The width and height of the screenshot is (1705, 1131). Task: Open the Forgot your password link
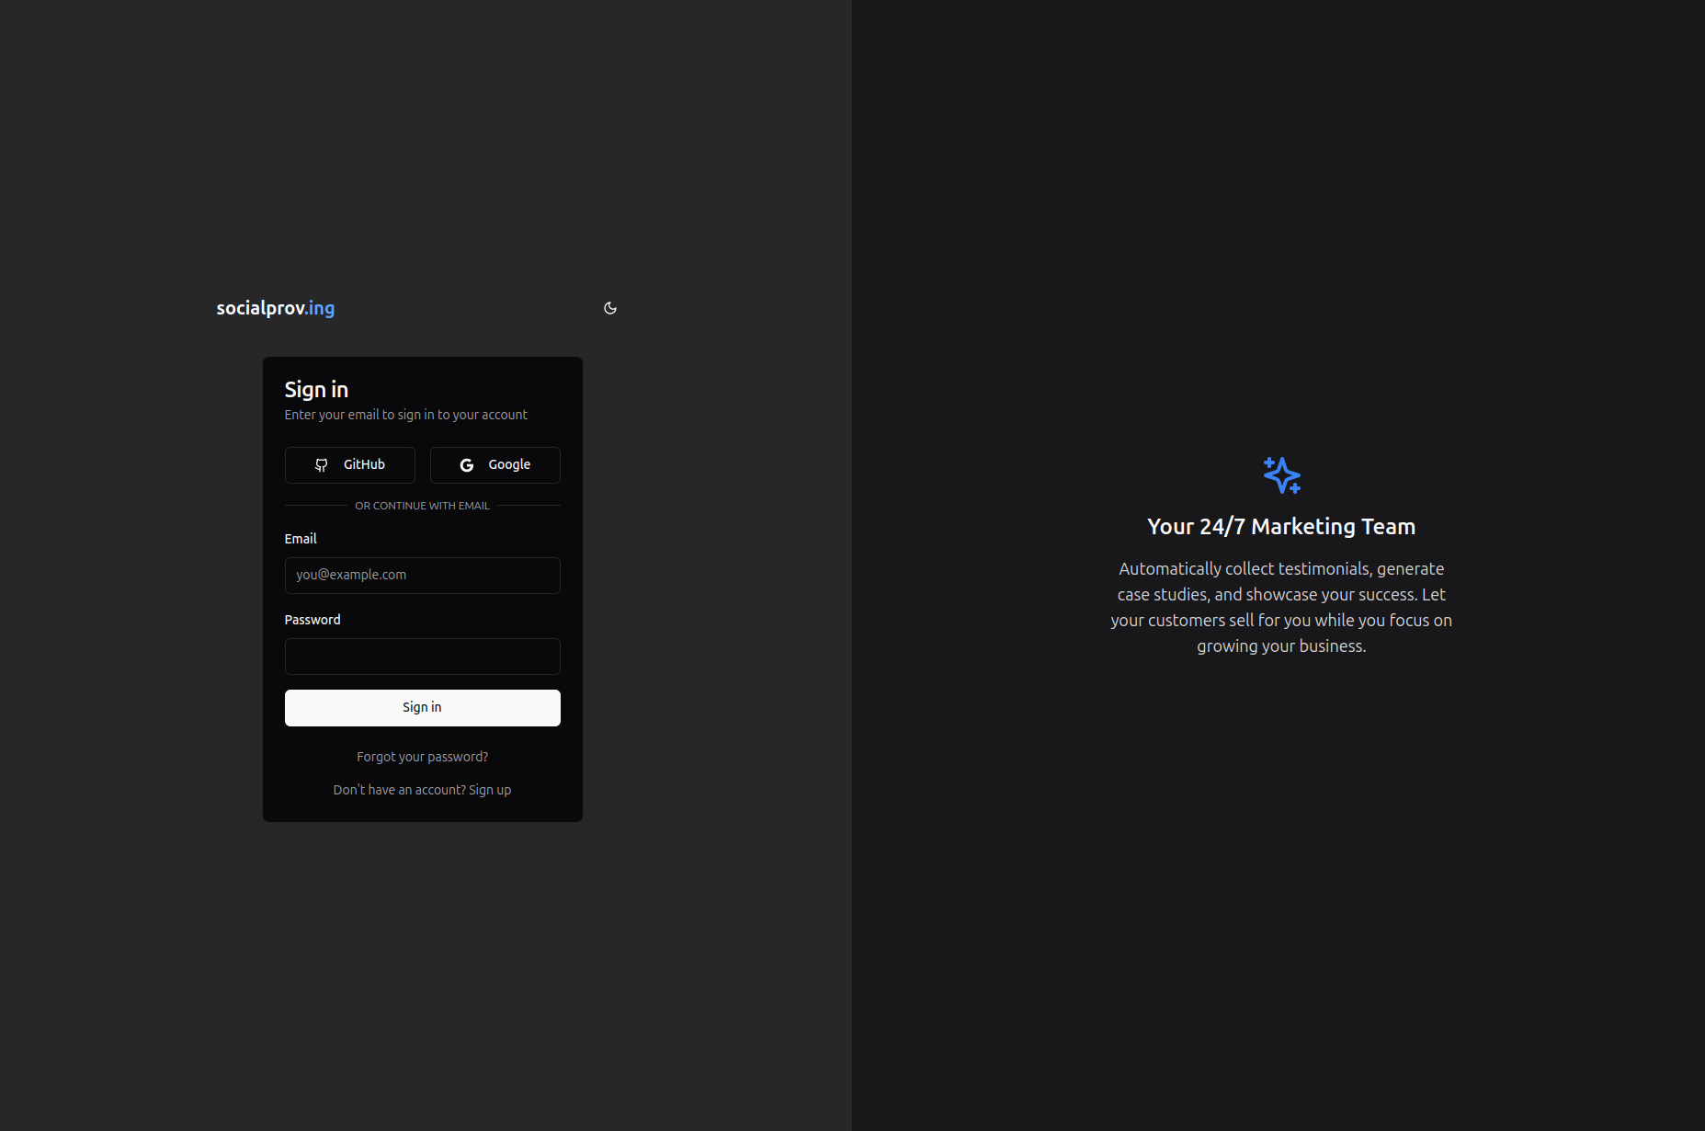[423, 757]
